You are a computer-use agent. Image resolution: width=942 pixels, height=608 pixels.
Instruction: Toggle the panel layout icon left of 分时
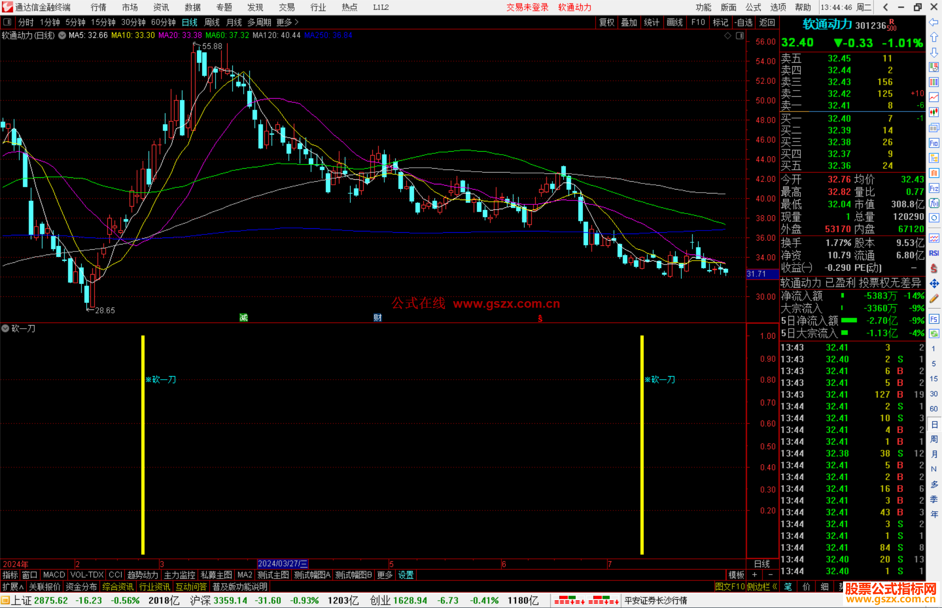(7, 22)
